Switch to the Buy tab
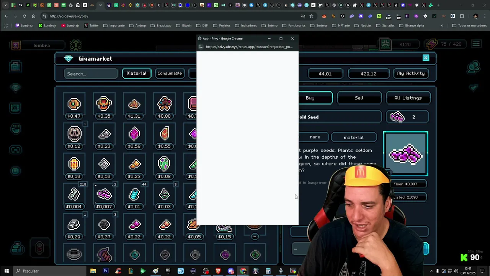The width and height of the screenshot is (490, 276). pyautogui.click(x=310, y=98)
